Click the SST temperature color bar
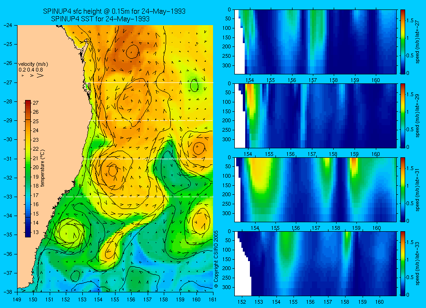This screenshot has height=308, width=426. (x=28, y=168)
